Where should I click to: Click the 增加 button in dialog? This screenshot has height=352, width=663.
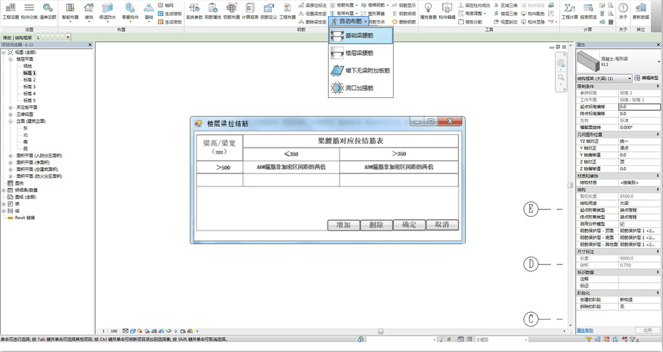pyautogui.click(x=344, y=225)
